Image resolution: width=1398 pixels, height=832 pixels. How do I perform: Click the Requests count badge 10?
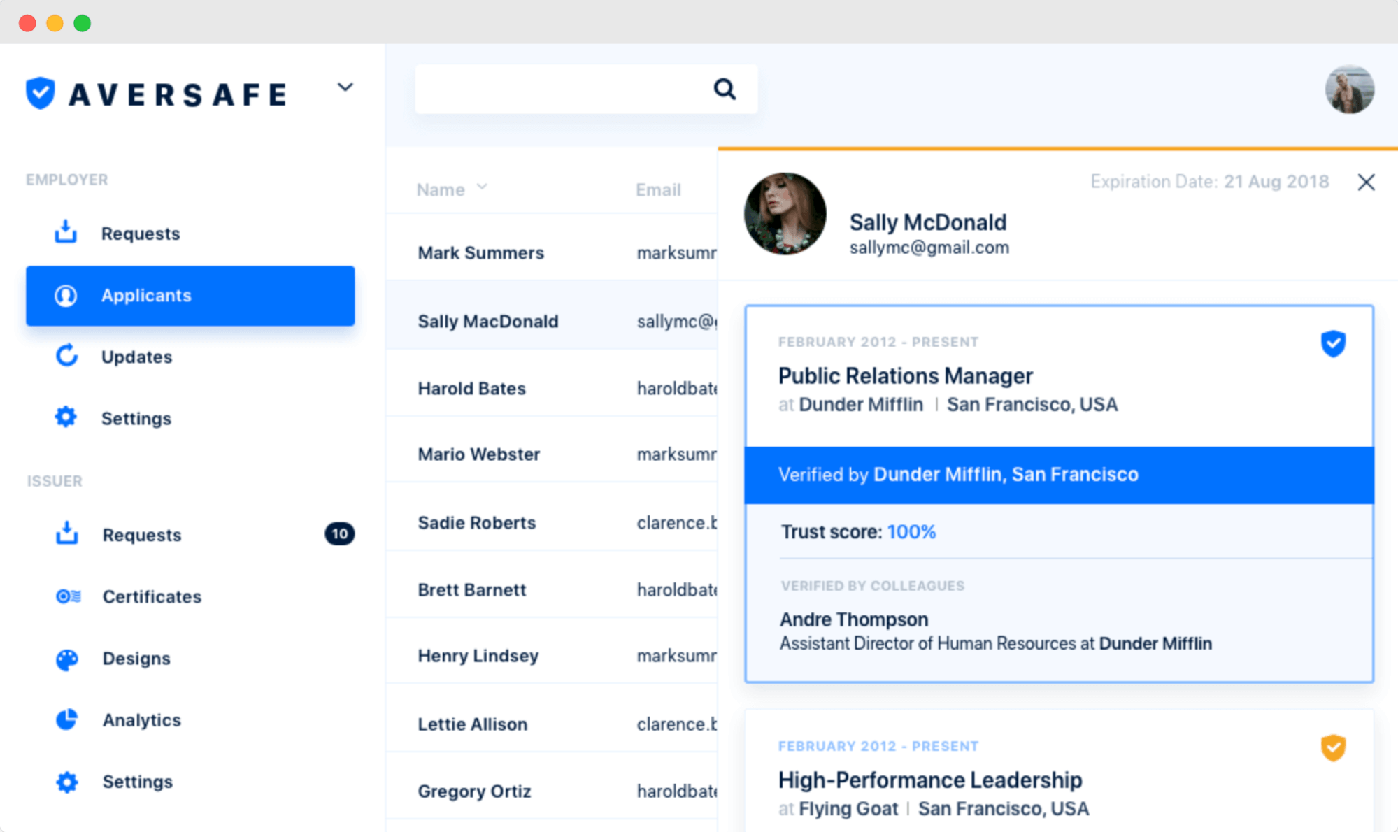(339, 534)
